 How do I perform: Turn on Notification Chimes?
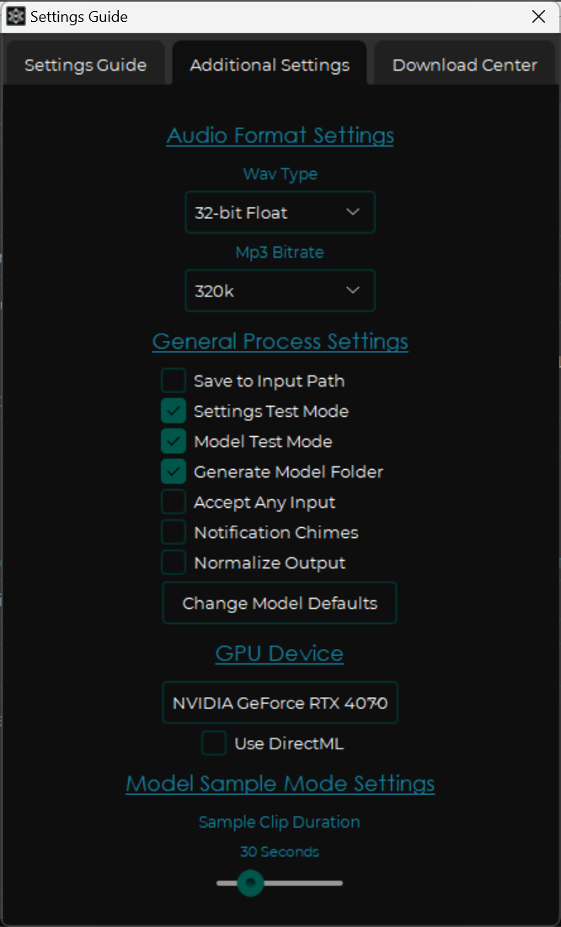click(173, 531)
